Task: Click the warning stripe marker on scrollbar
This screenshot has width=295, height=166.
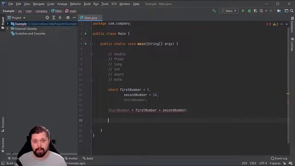Action: pos(288,94)
